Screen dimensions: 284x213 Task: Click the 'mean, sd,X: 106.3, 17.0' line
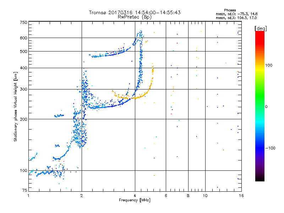click(236, 18)
